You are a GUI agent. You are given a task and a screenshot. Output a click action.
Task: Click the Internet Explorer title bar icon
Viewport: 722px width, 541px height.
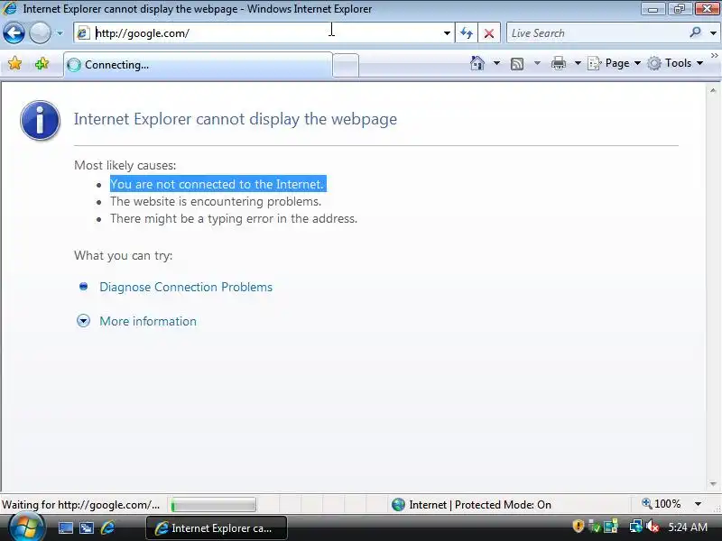(10, 8)
